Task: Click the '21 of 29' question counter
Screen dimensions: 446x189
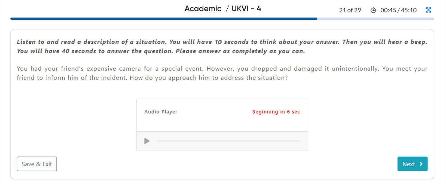Action: pos(350,10)
